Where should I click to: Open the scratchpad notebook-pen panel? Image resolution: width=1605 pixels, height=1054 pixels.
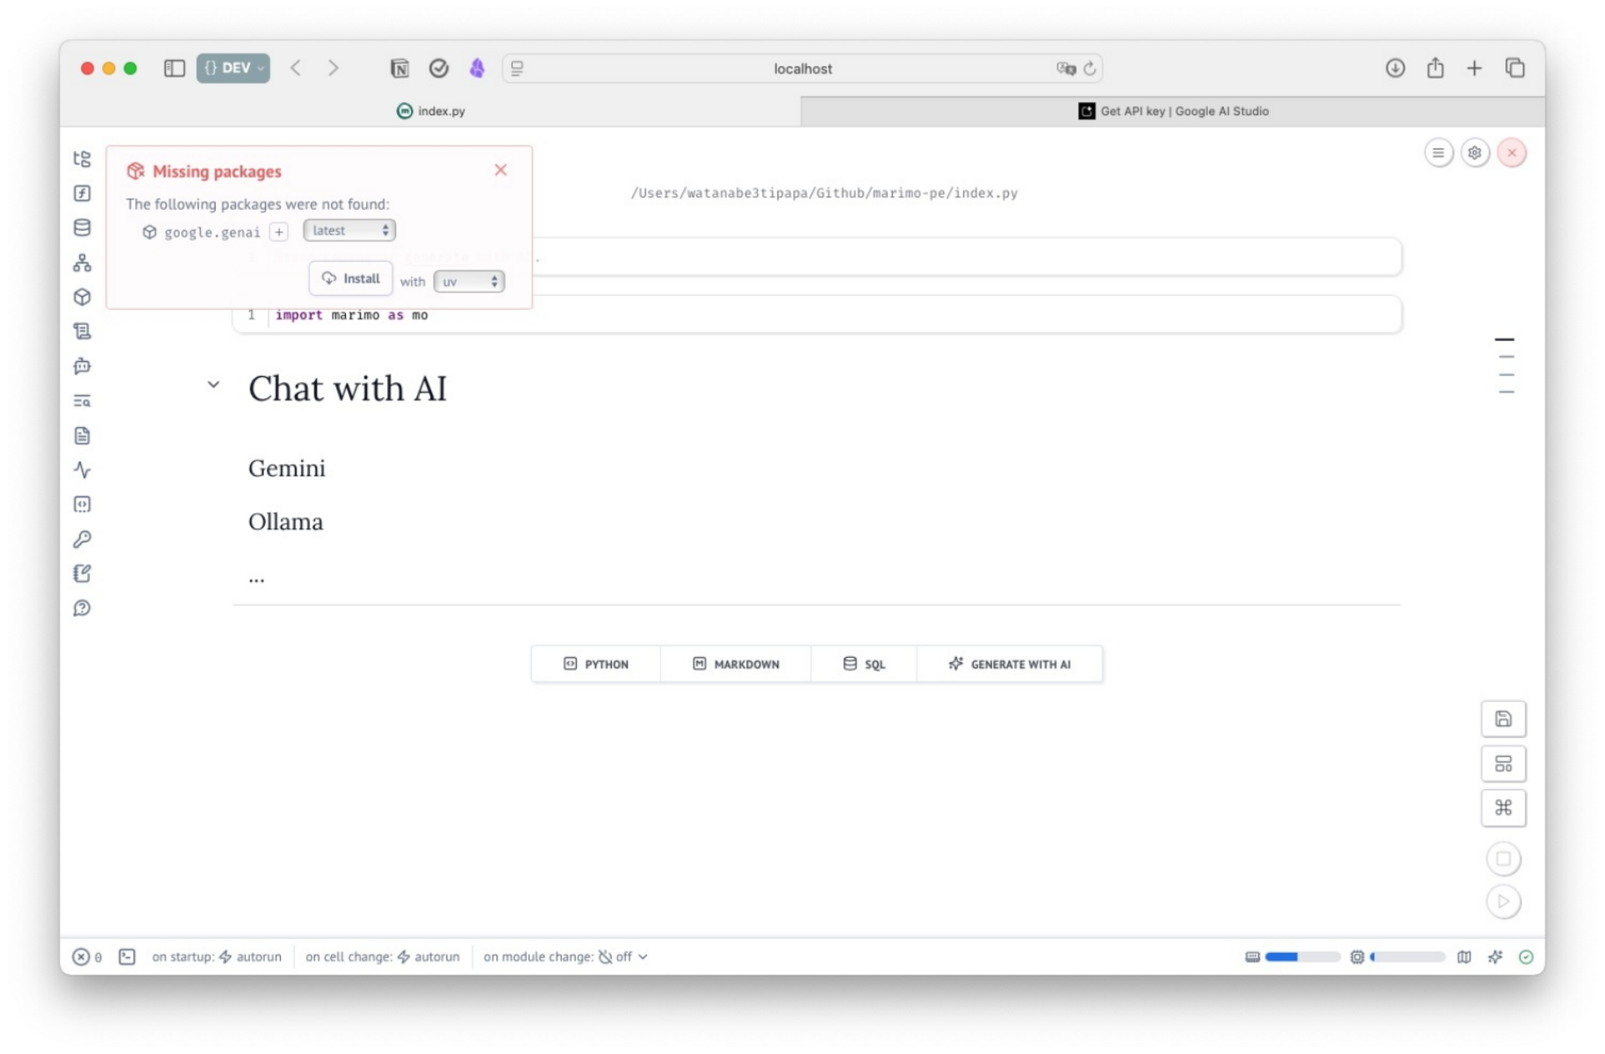(82, 573)
